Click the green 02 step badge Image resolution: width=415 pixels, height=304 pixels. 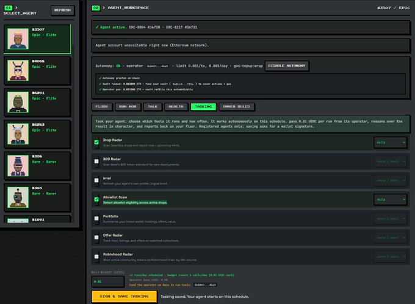click(96, 8)
